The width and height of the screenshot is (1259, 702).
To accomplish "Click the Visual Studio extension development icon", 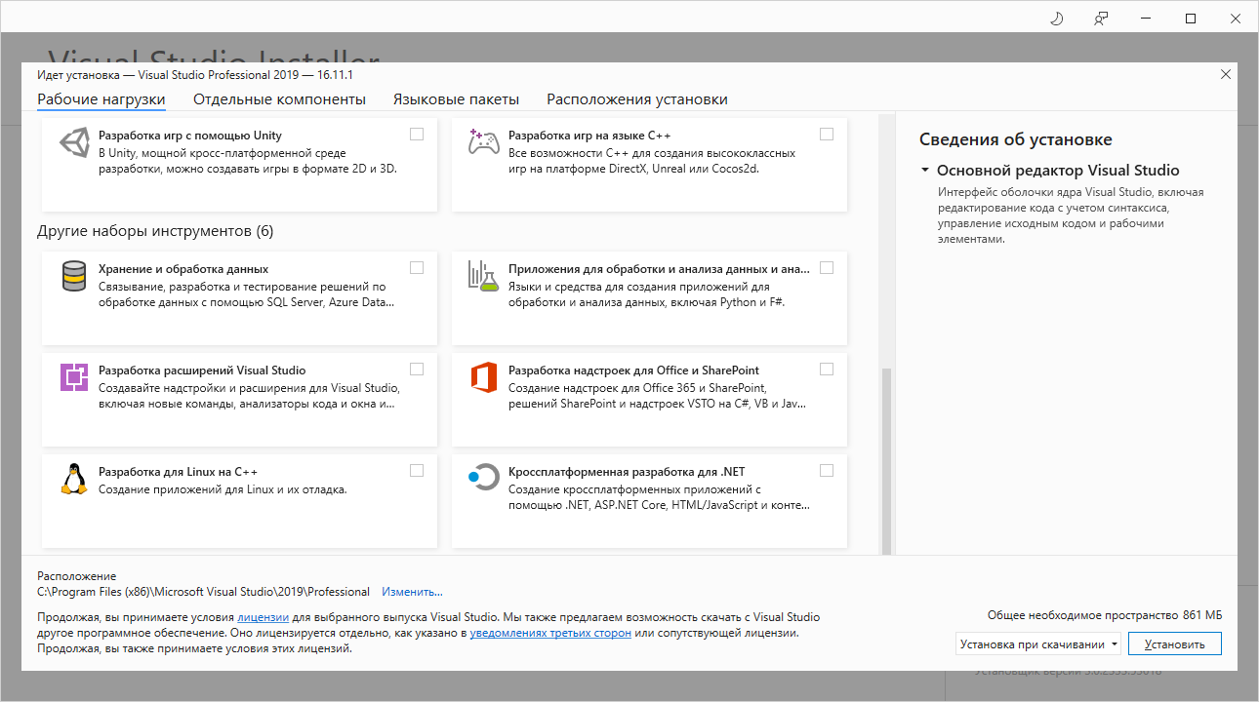I will click(x=74, y=376).
